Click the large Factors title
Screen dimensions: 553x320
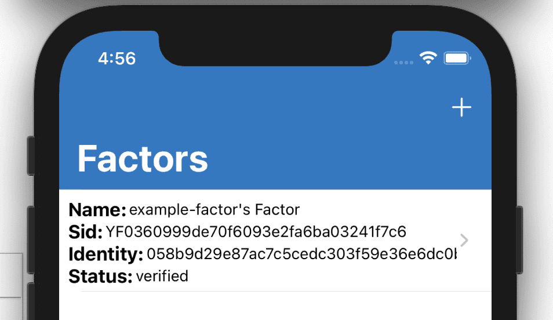coord(143,158)
